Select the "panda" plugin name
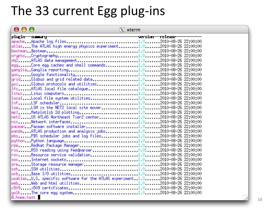279x209 pixels. click(17, 131)
